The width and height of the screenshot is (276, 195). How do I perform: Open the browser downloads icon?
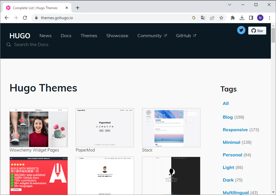(x=242, y=18)
